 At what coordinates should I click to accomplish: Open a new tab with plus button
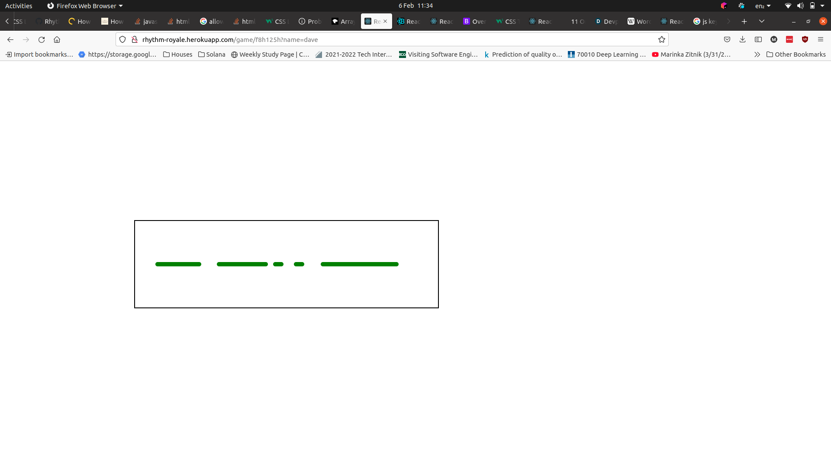coord(744,21)
